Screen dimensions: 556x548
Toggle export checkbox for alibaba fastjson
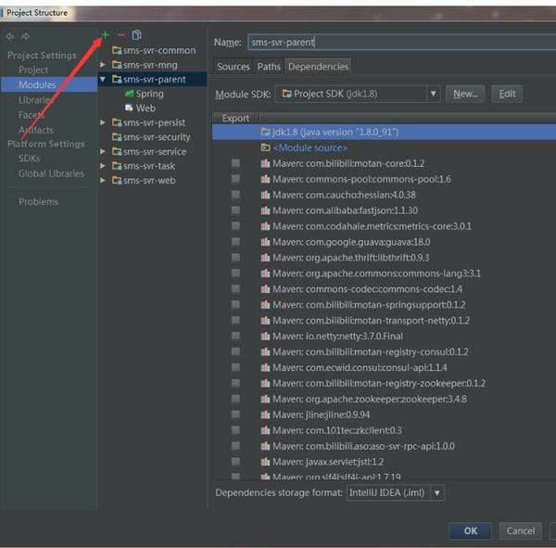coord(235,210)
